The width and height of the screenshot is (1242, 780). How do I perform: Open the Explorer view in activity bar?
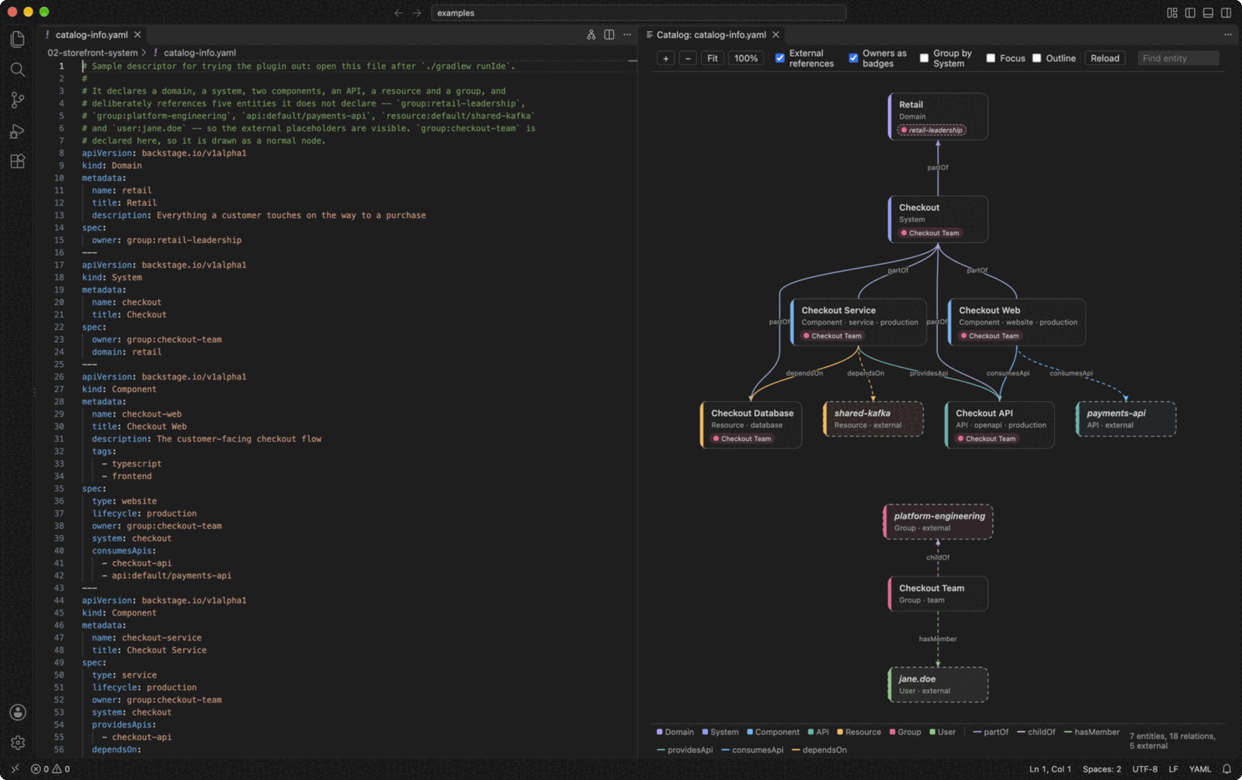point(17,39)
